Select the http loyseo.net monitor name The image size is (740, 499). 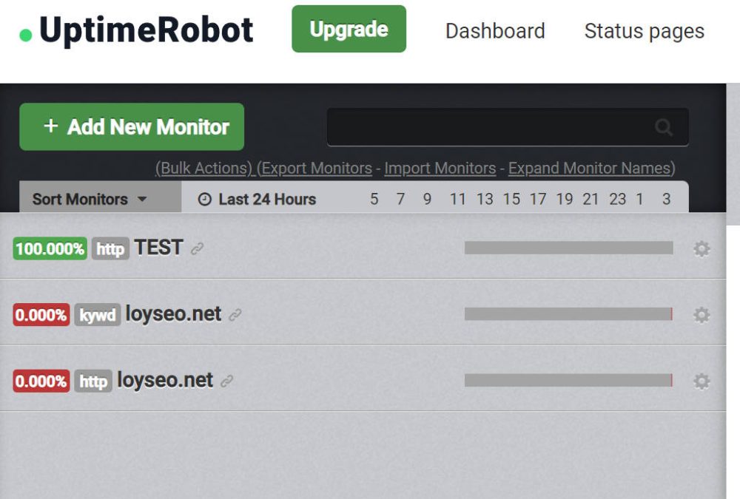pyautogui.click(x=165, y=380)
